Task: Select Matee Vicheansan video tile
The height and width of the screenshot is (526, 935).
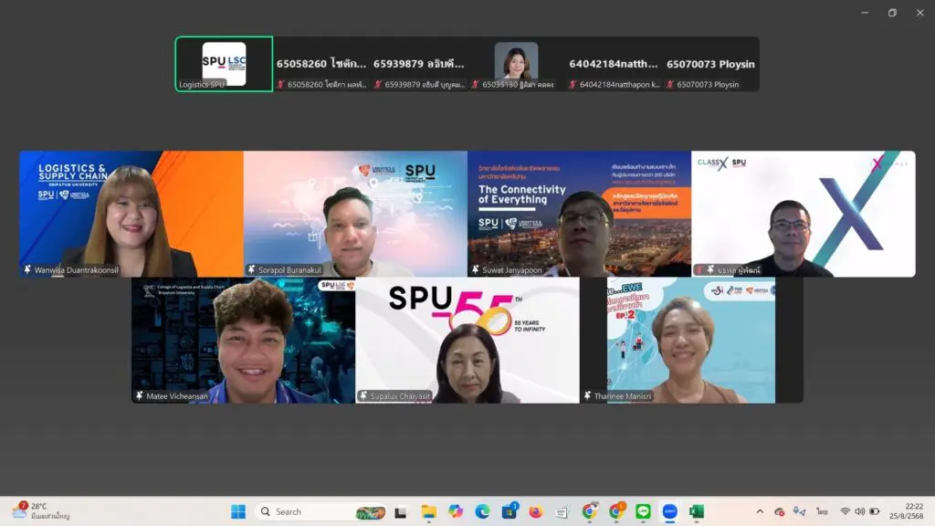Action: 243,340
